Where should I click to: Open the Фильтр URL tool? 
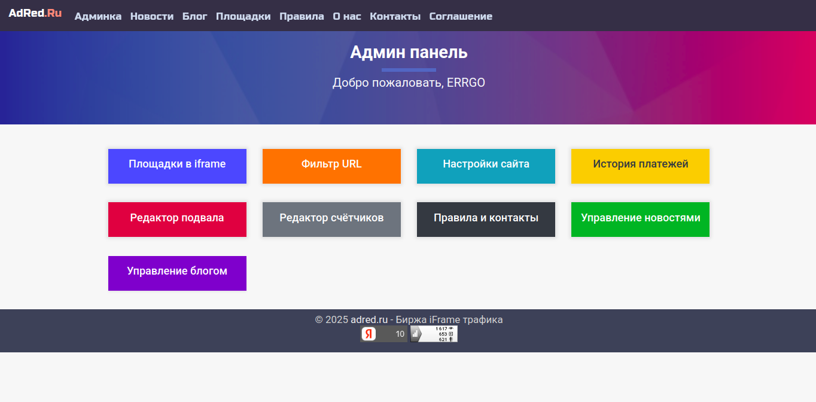pos(331,166)
